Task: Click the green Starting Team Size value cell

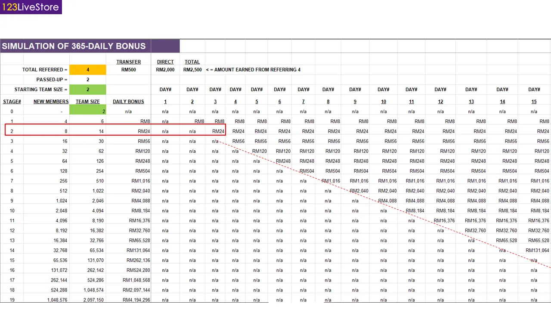Action: click(x=87, y=90)
